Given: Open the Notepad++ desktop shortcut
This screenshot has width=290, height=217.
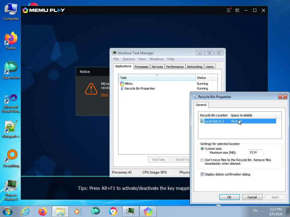Looking at the screenshot, I should tap(11, 129).
